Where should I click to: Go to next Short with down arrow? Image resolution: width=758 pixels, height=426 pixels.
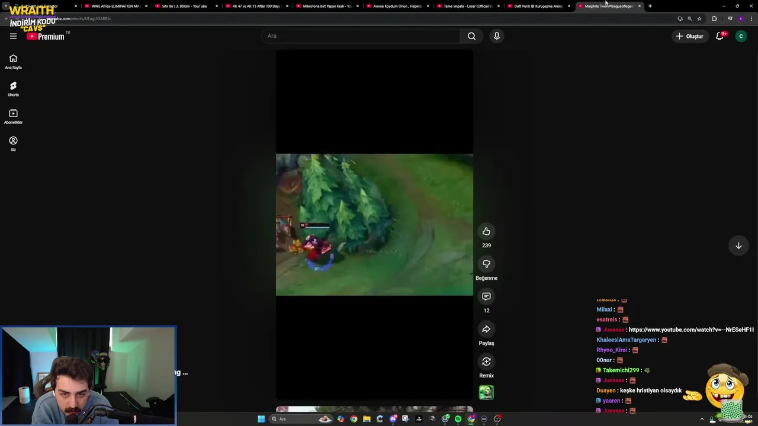coord(738,246)
